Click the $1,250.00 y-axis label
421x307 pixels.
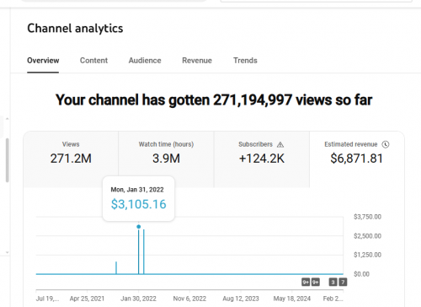[x=367, y=255]
